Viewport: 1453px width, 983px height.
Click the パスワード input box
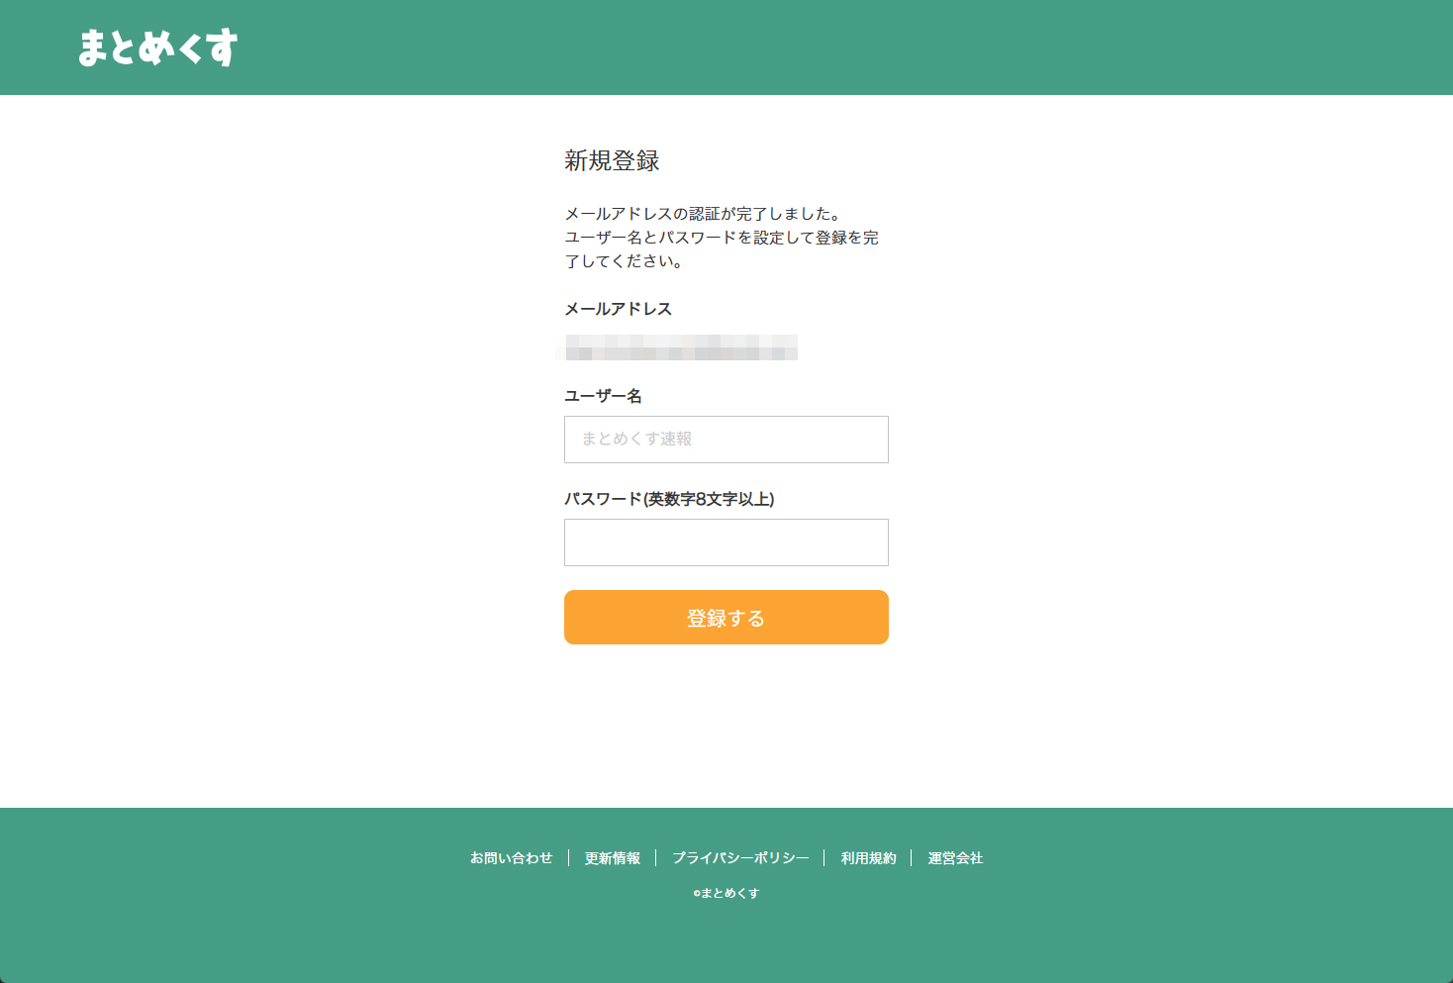point(726,542)
